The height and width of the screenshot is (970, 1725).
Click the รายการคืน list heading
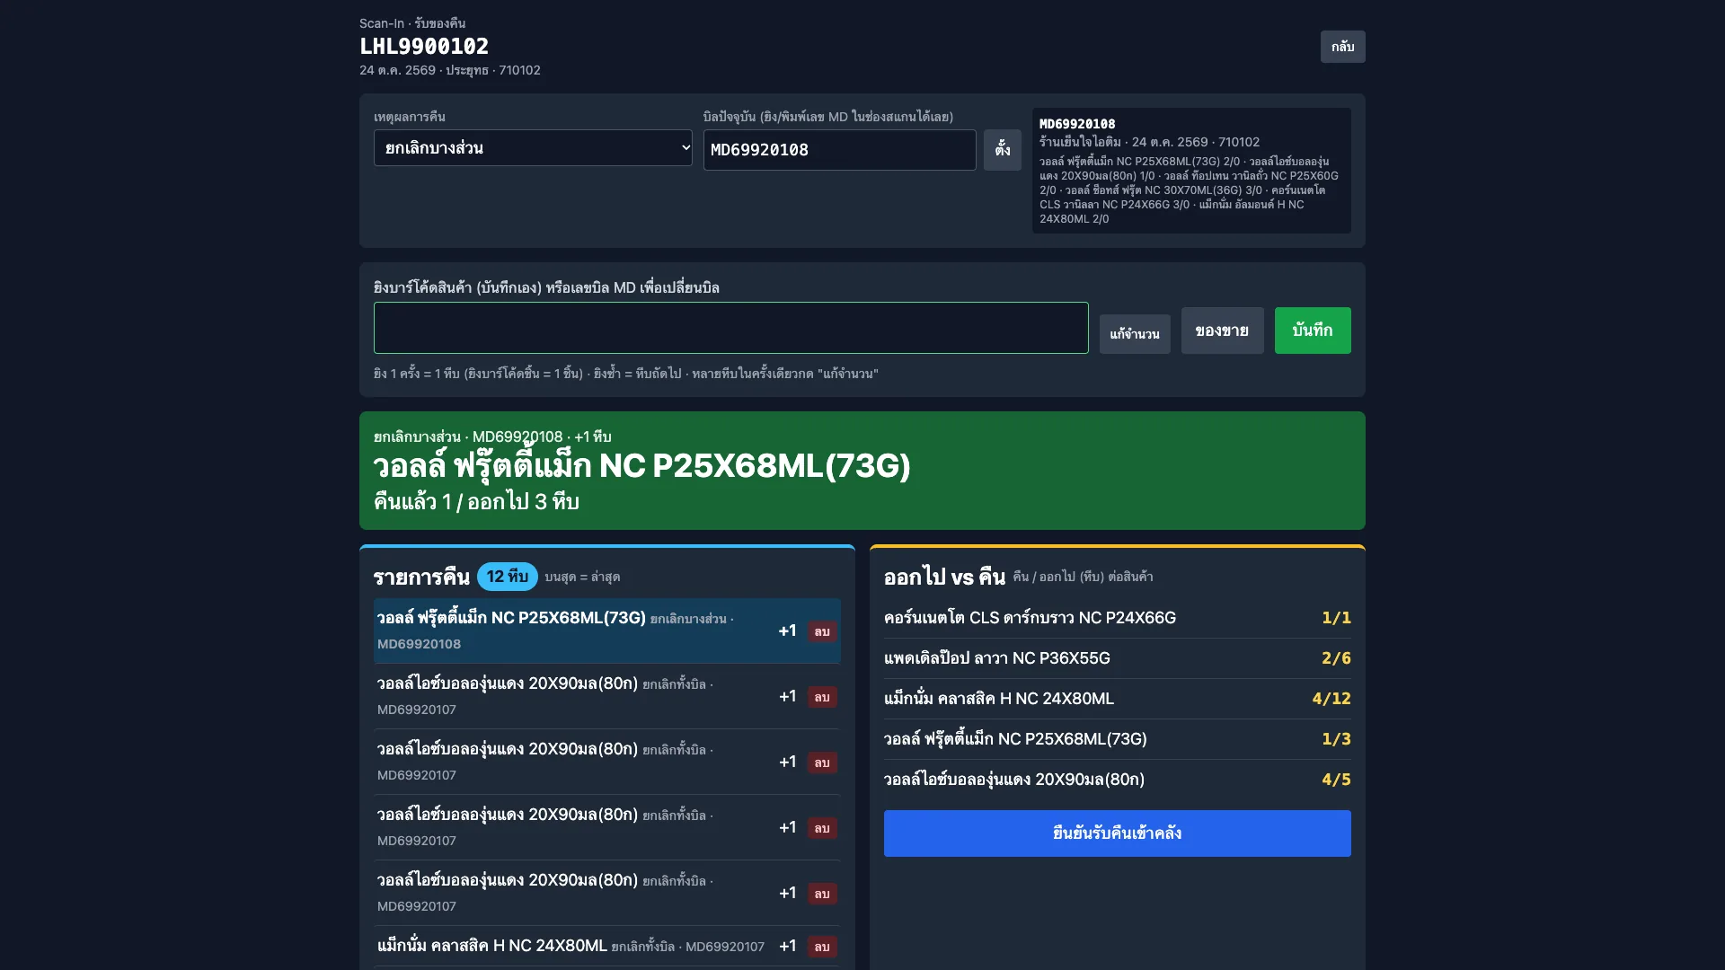coord(421,577)
